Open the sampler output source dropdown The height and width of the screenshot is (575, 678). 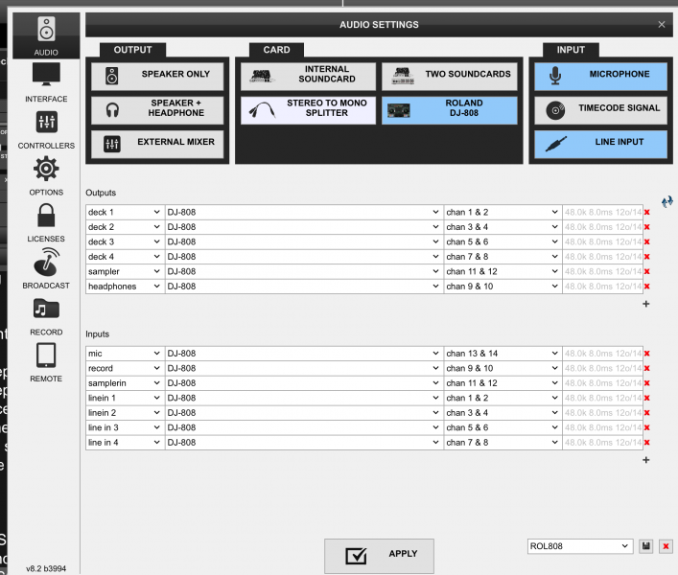click(125, 271)
